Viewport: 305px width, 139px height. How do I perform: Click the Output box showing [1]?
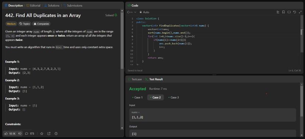tap(213, 133)
